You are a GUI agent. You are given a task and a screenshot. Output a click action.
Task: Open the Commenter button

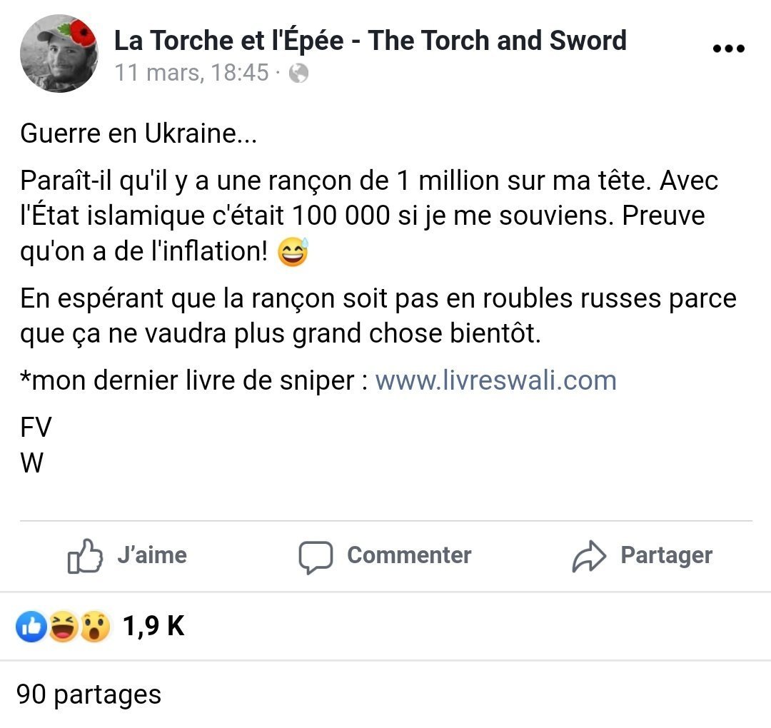point(385,556)
